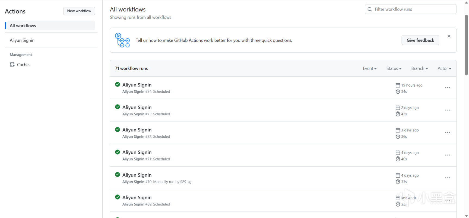Click the "Actions" sidebar heading

pyautogui.click(x=15, y=11)
